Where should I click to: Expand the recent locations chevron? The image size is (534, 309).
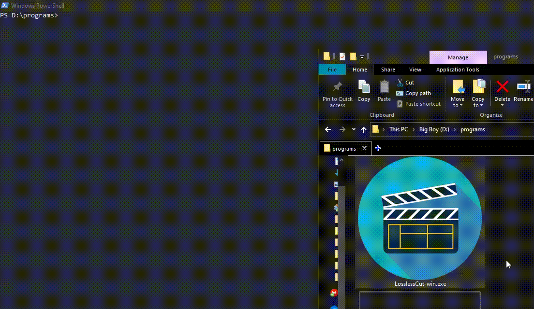click(353, 129)
